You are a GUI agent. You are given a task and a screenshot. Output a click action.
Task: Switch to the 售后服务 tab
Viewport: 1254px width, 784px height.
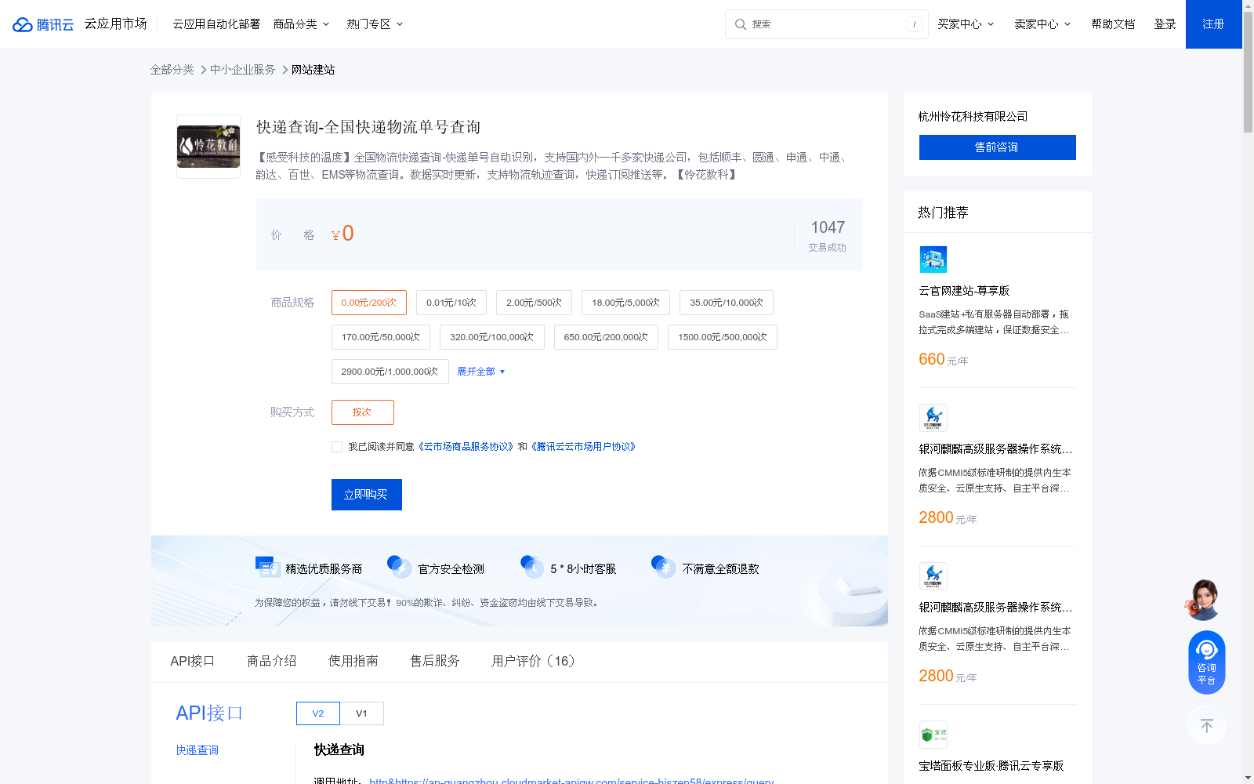click(435, 661)
